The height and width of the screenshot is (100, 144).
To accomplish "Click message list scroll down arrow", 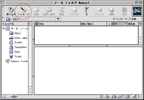I will [x=140, y=43].
